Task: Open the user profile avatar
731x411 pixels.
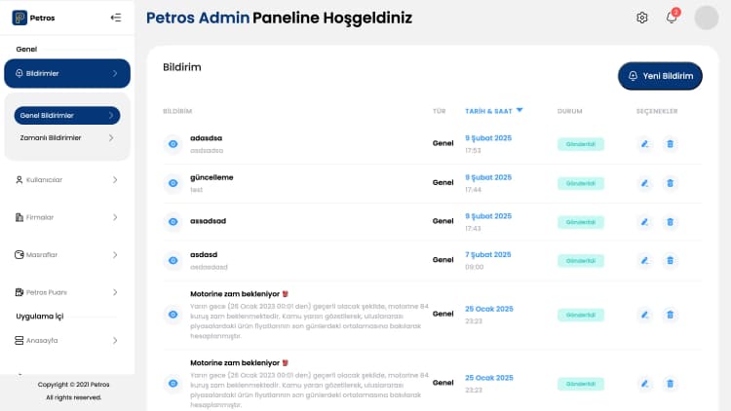Action: click(x=706, y=18)
